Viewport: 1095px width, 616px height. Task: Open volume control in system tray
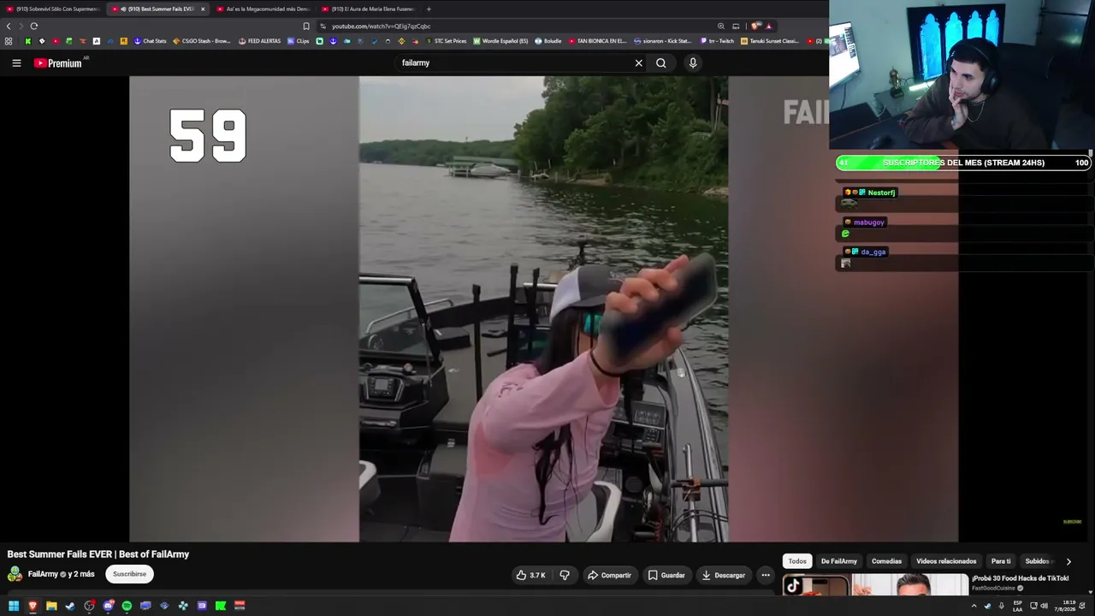pyautogui.click(x=1044, y=606)
